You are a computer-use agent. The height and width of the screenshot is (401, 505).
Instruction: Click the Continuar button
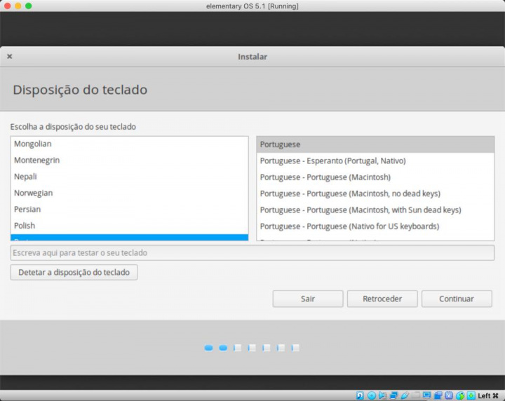456,299
